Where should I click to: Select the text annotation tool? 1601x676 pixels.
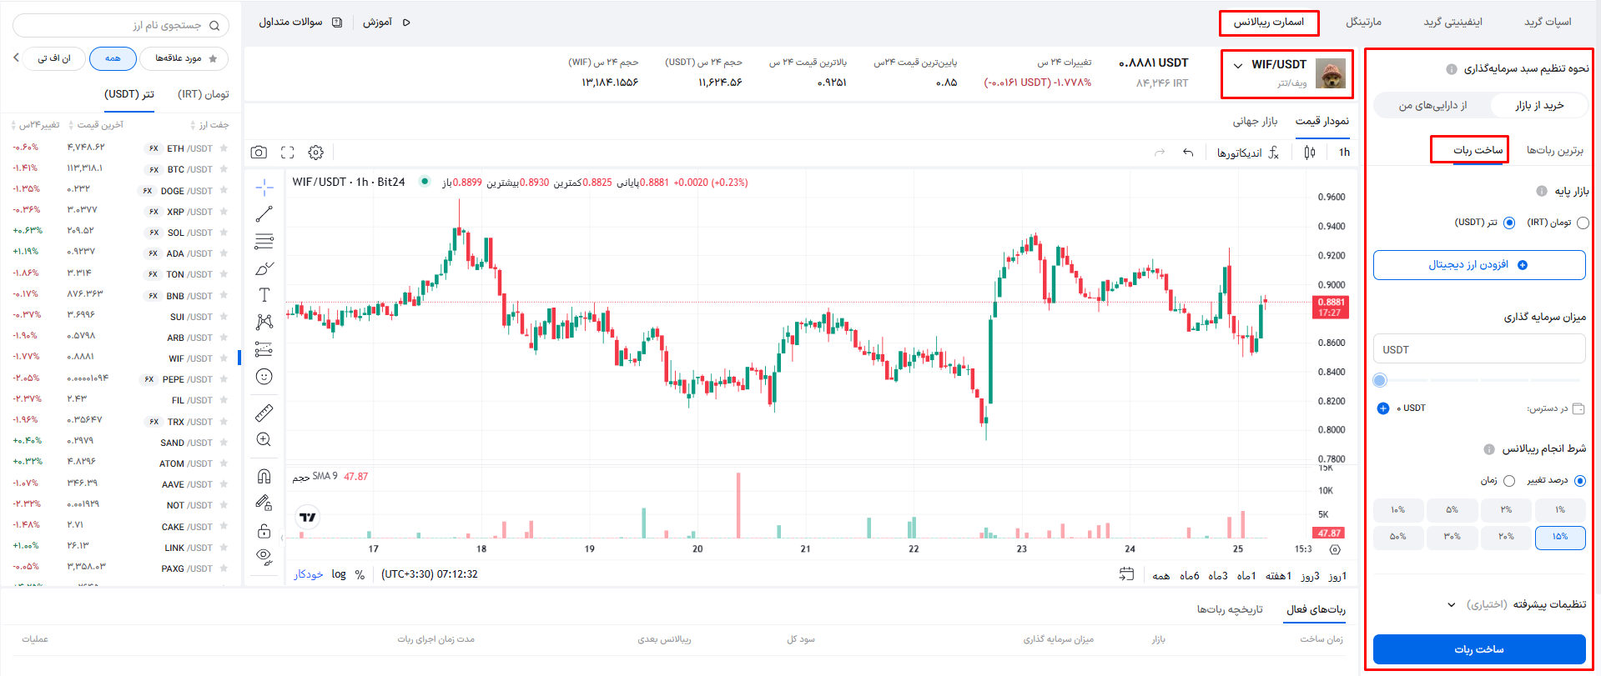tap(264, 295)
